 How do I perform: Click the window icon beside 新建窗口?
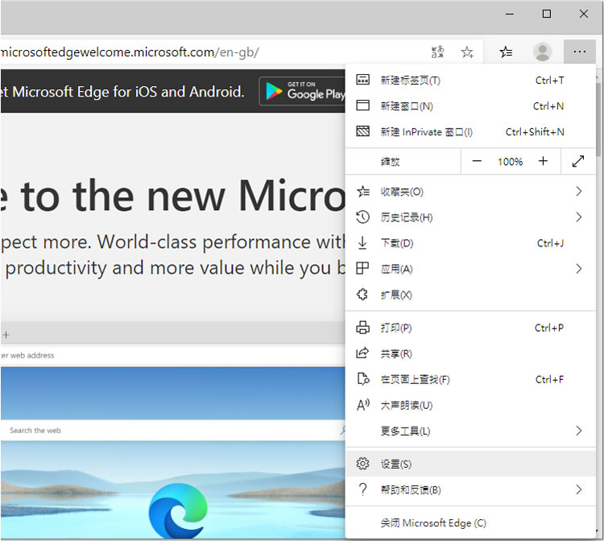point(362,105)
